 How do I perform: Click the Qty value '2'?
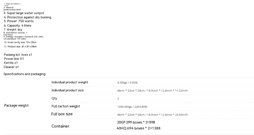click(118, 99)
